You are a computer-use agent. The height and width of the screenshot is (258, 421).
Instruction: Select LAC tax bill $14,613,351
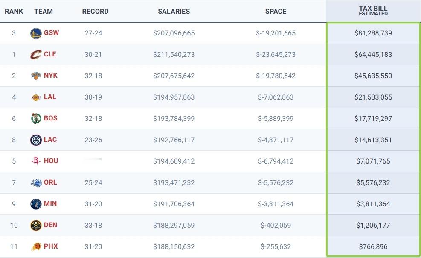click(373, 140)
